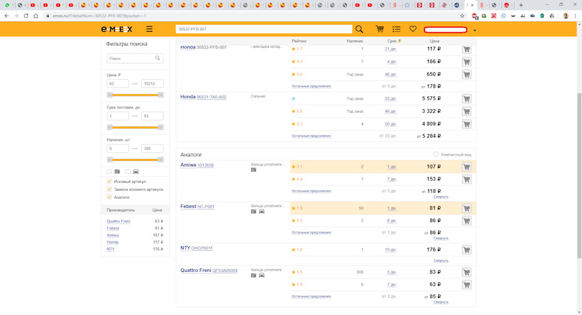
Task: Add Honda 4 809 ₽ offer to cart
Action: pos(467,124)
